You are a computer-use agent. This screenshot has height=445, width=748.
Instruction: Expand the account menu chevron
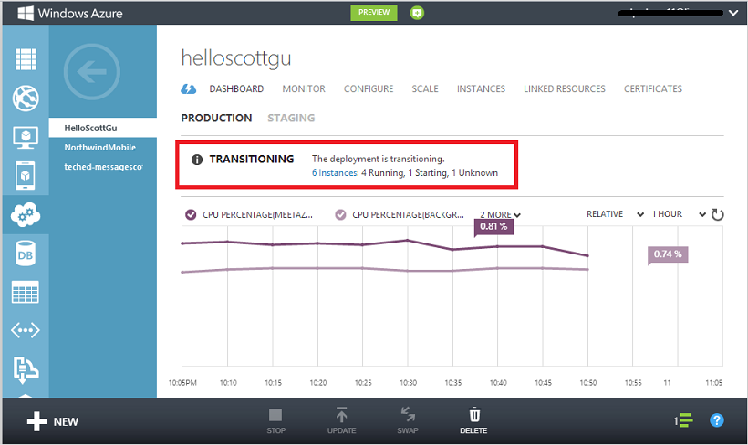pyautogui.click(x=733, y=13)
